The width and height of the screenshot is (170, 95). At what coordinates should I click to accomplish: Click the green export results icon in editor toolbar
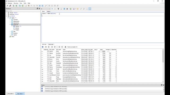(x=71, y=9)
